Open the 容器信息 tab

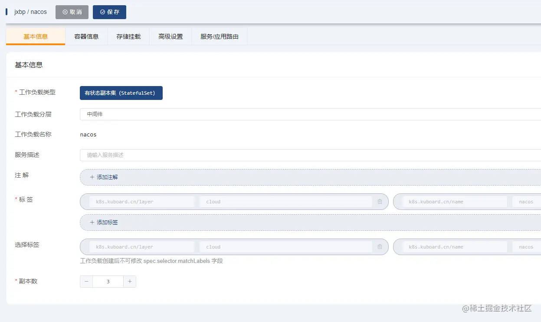tap(86, 37)
